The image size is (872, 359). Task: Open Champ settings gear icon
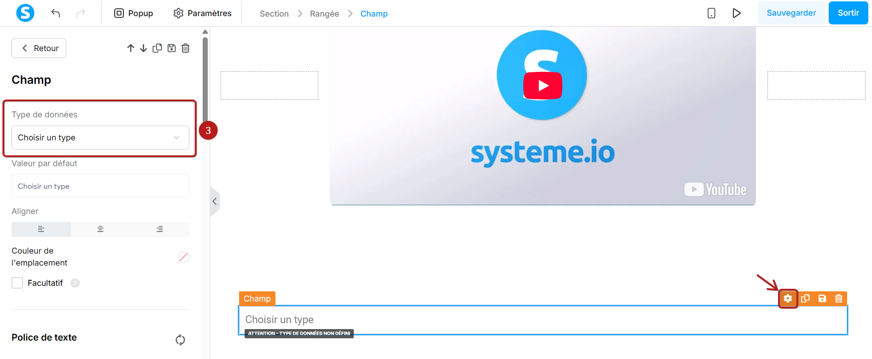click(x=788, y=299)
